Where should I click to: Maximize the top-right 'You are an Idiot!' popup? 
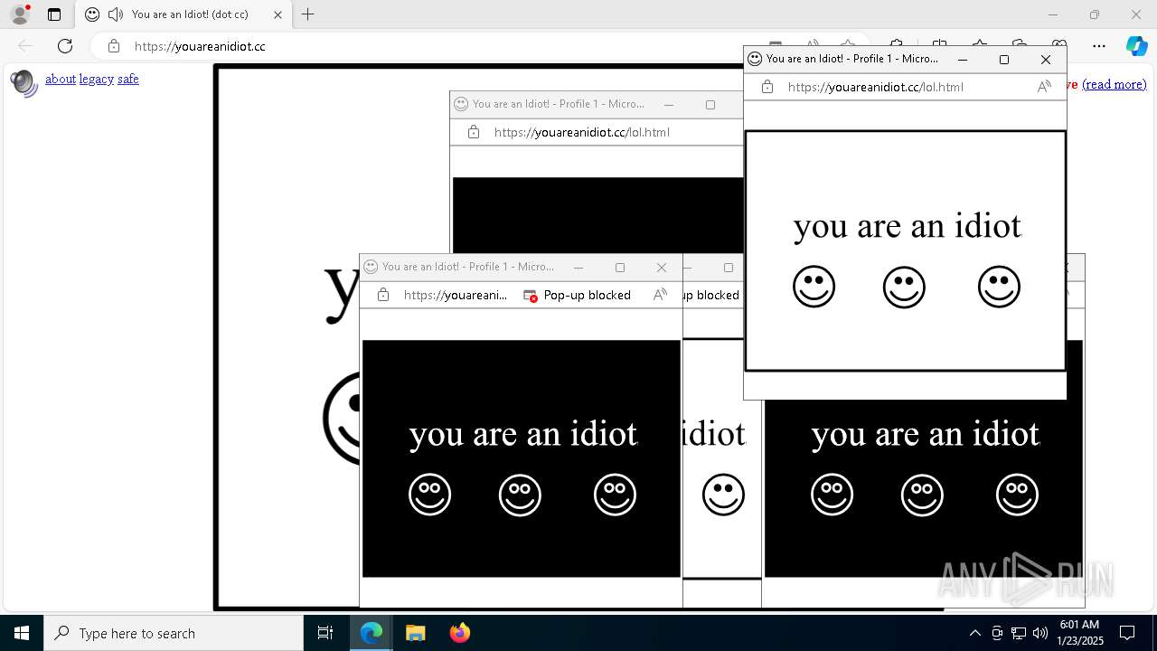[1004, 60]
